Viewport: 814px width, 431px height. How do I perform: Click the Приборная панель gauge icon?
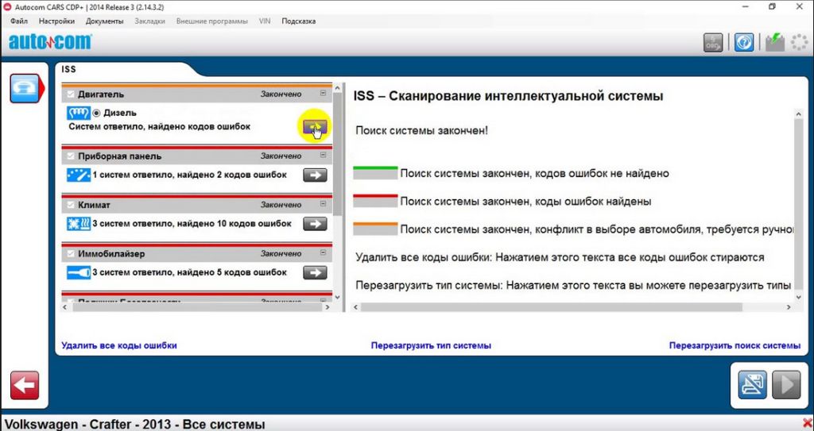[79, 175]
